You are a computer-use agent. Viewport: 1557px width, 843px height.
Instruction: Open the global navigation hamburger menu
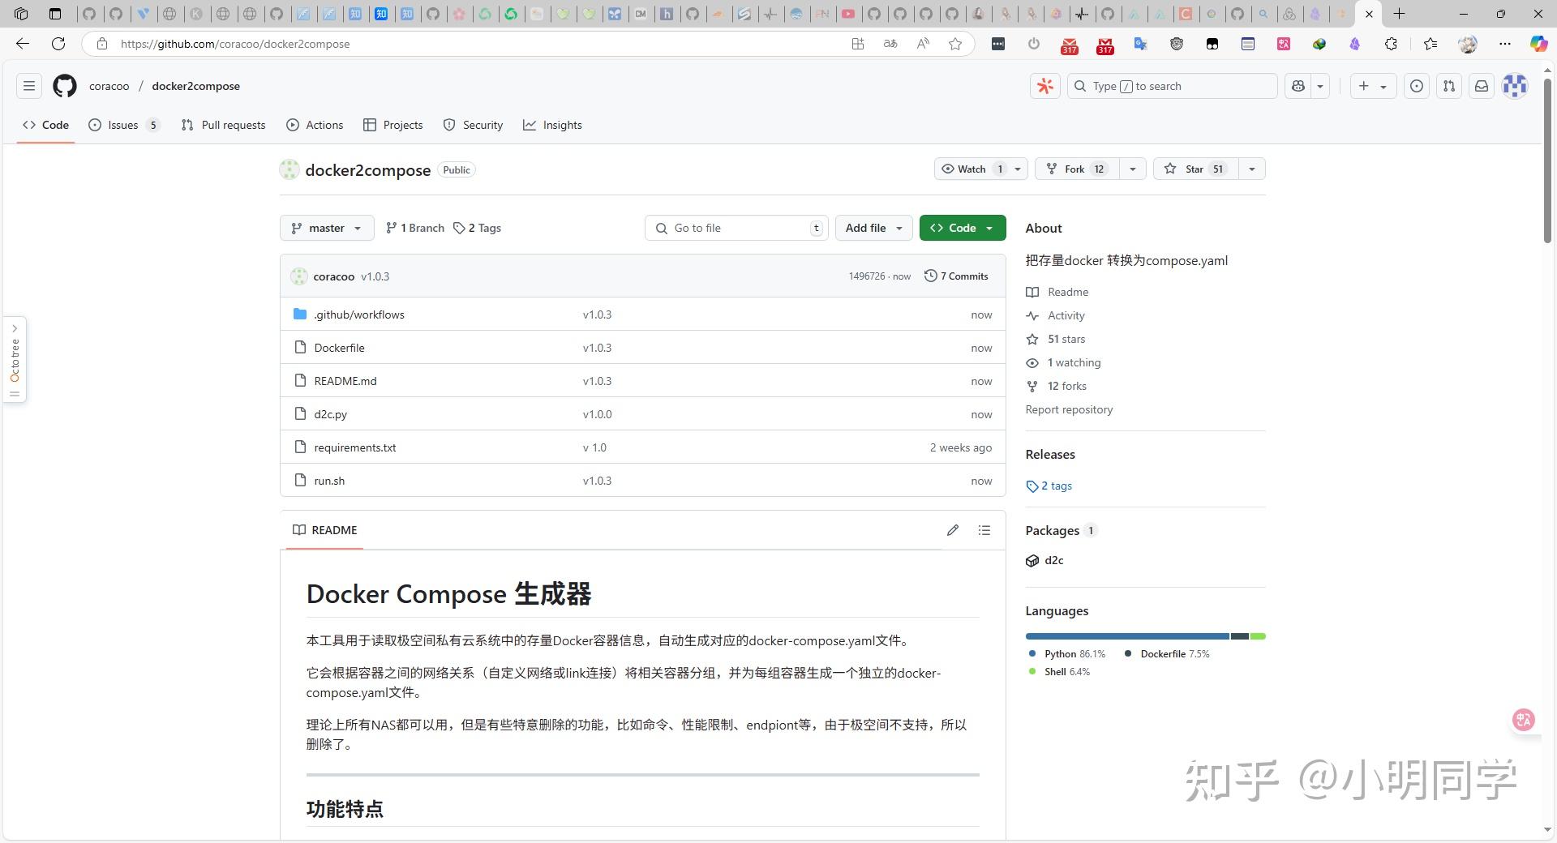click(x=29, y=86)
